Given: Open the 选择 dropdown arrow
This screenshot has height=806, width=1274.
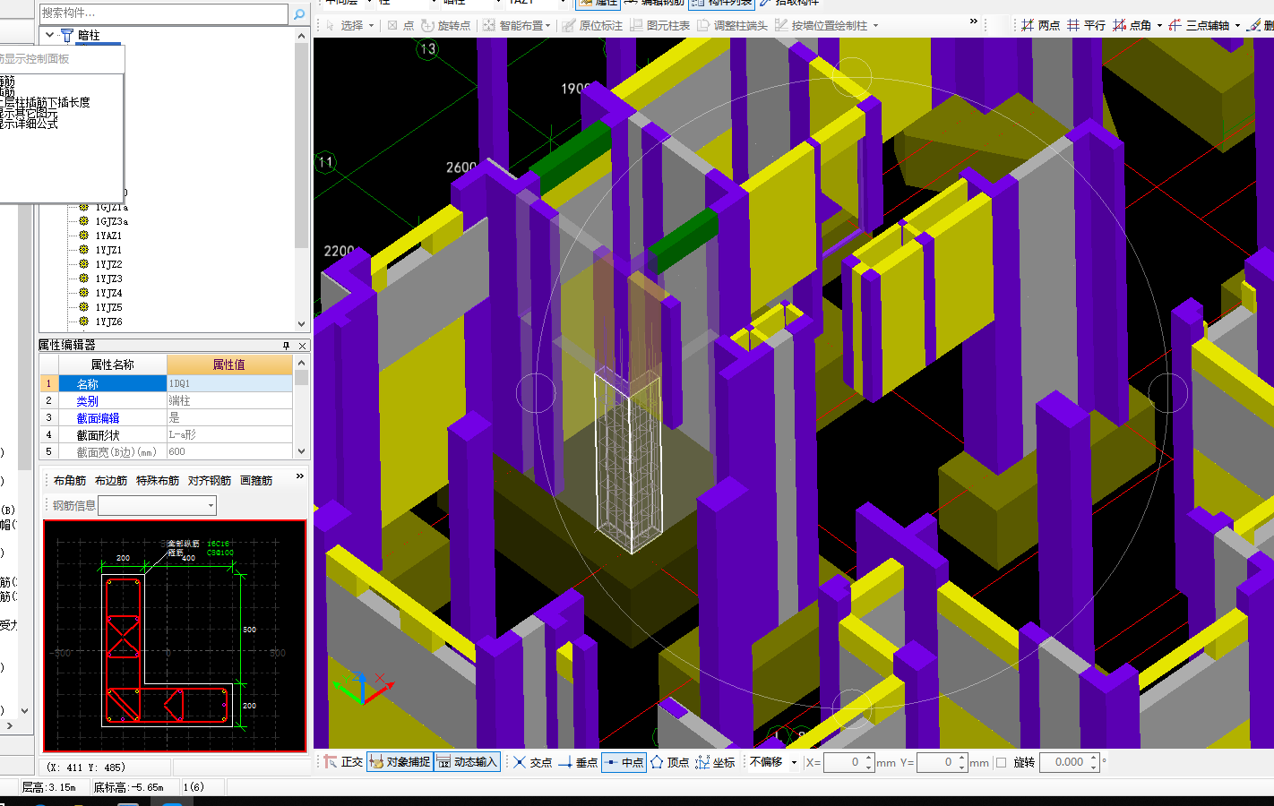Looking at the screenshot, I should click(370, 25).
